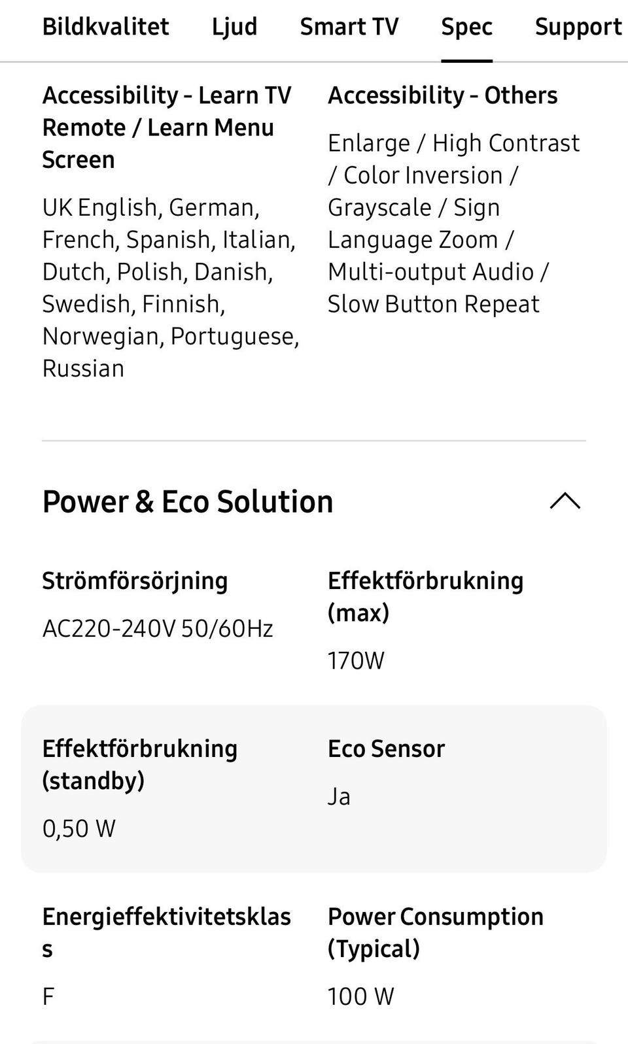Click the Eco Sensor value Ja
628x1044 pixels.
click(x=339, y=796)
